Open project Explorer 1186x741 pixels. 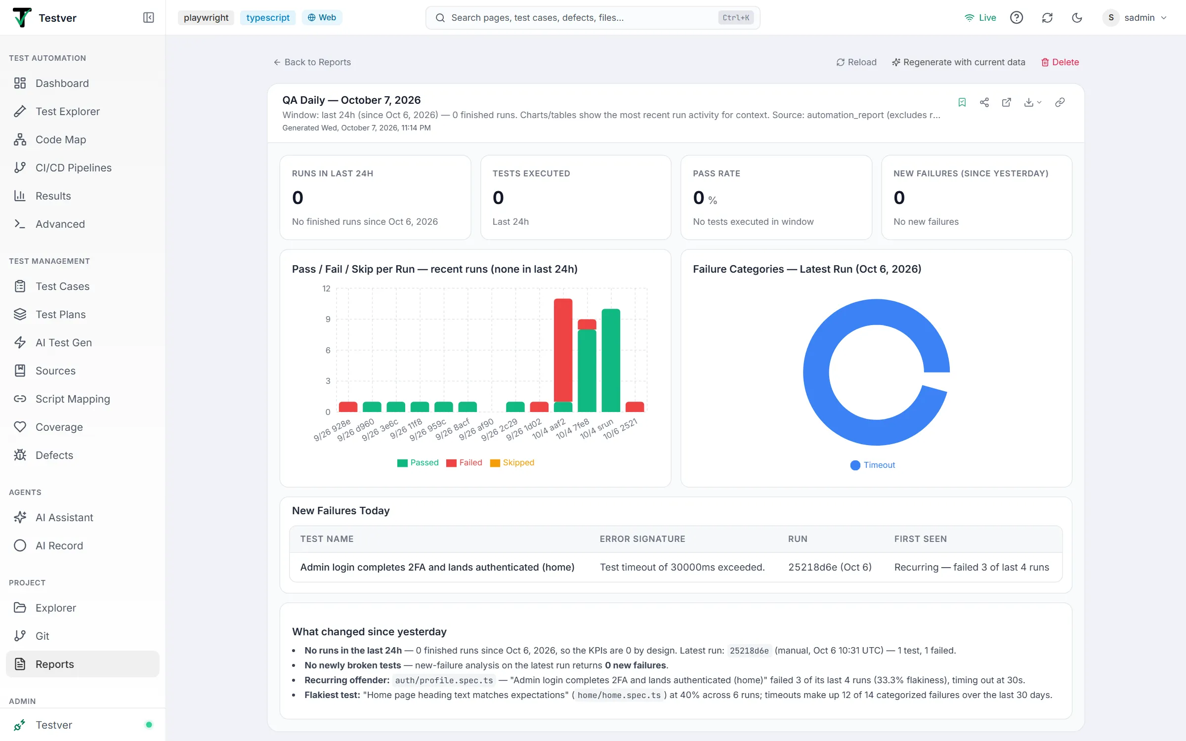83,608
